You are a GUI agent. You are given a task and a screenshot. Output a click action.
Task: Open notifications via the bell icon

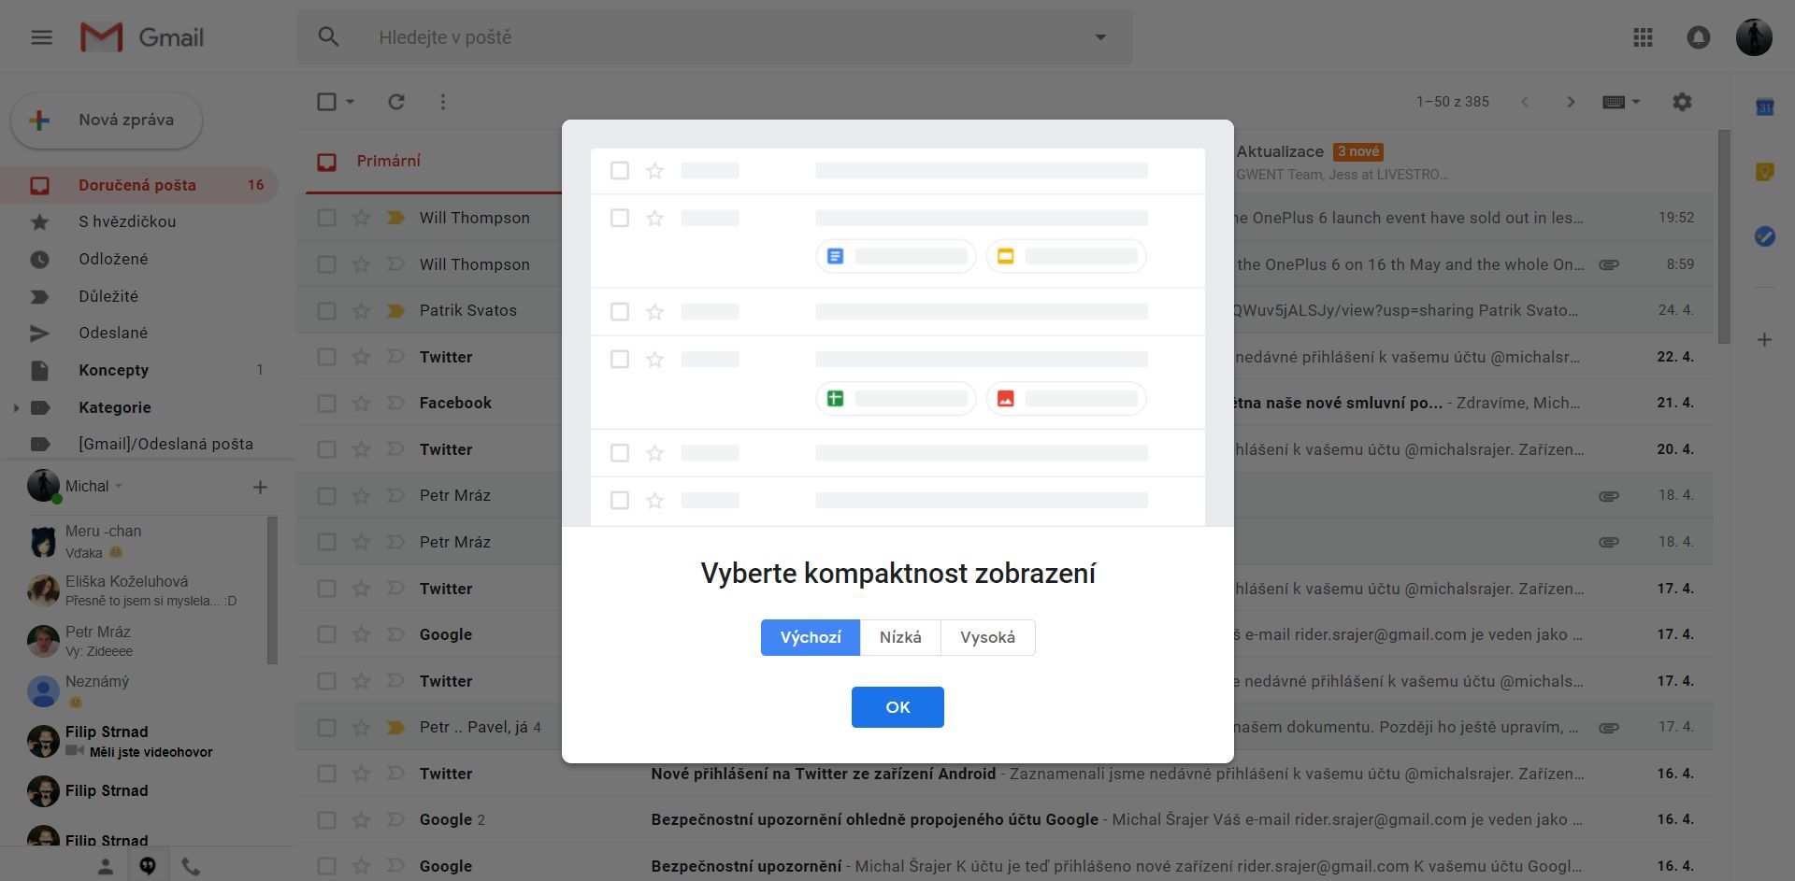[x=1699, y=37]
